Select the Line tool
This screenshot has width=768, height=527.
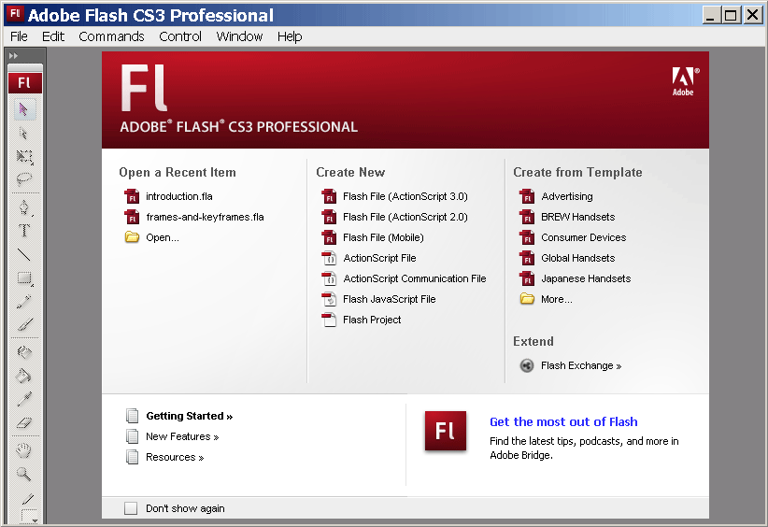[24, 254]
